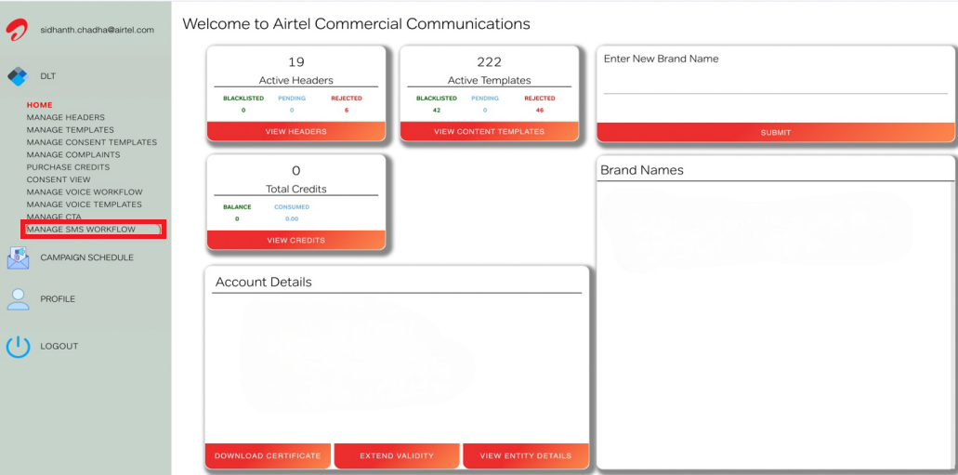This screenshot has width=958, height=475.
Task: Click the Airtel logo icon
Action: pyautogui.click(x=17, y=30)
